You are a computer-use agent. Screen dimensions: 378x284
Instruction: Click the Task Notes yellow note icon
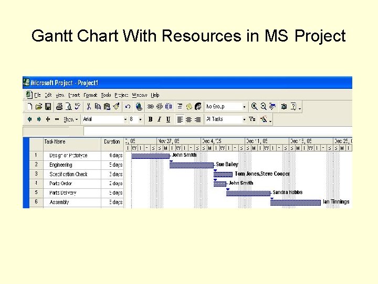pyautogui.click(x=189, y=106)
